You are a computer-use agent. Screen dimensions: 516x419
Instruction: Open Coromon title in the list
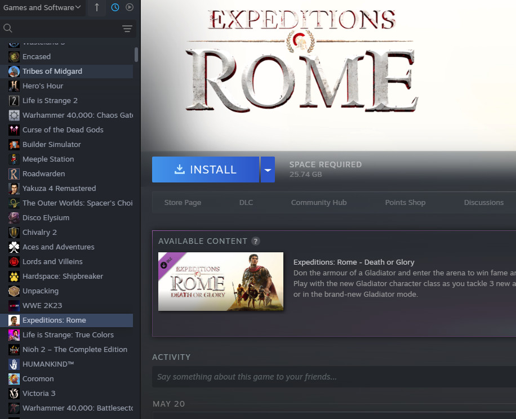coord(38,378)
